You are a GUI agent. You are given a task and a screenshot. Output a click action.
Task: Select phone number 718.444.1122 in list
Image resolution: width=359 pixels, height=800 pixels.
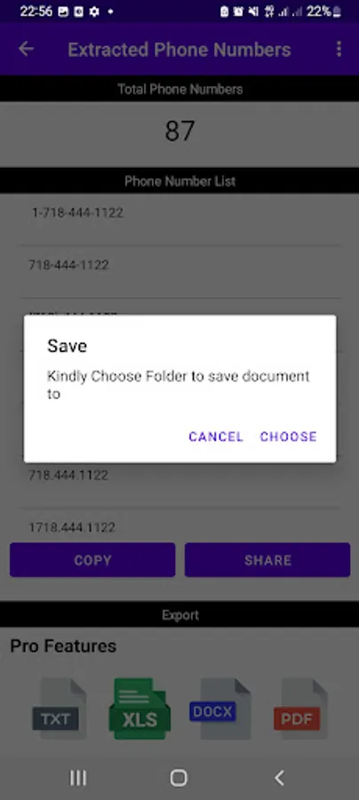(x=179, y=476)
